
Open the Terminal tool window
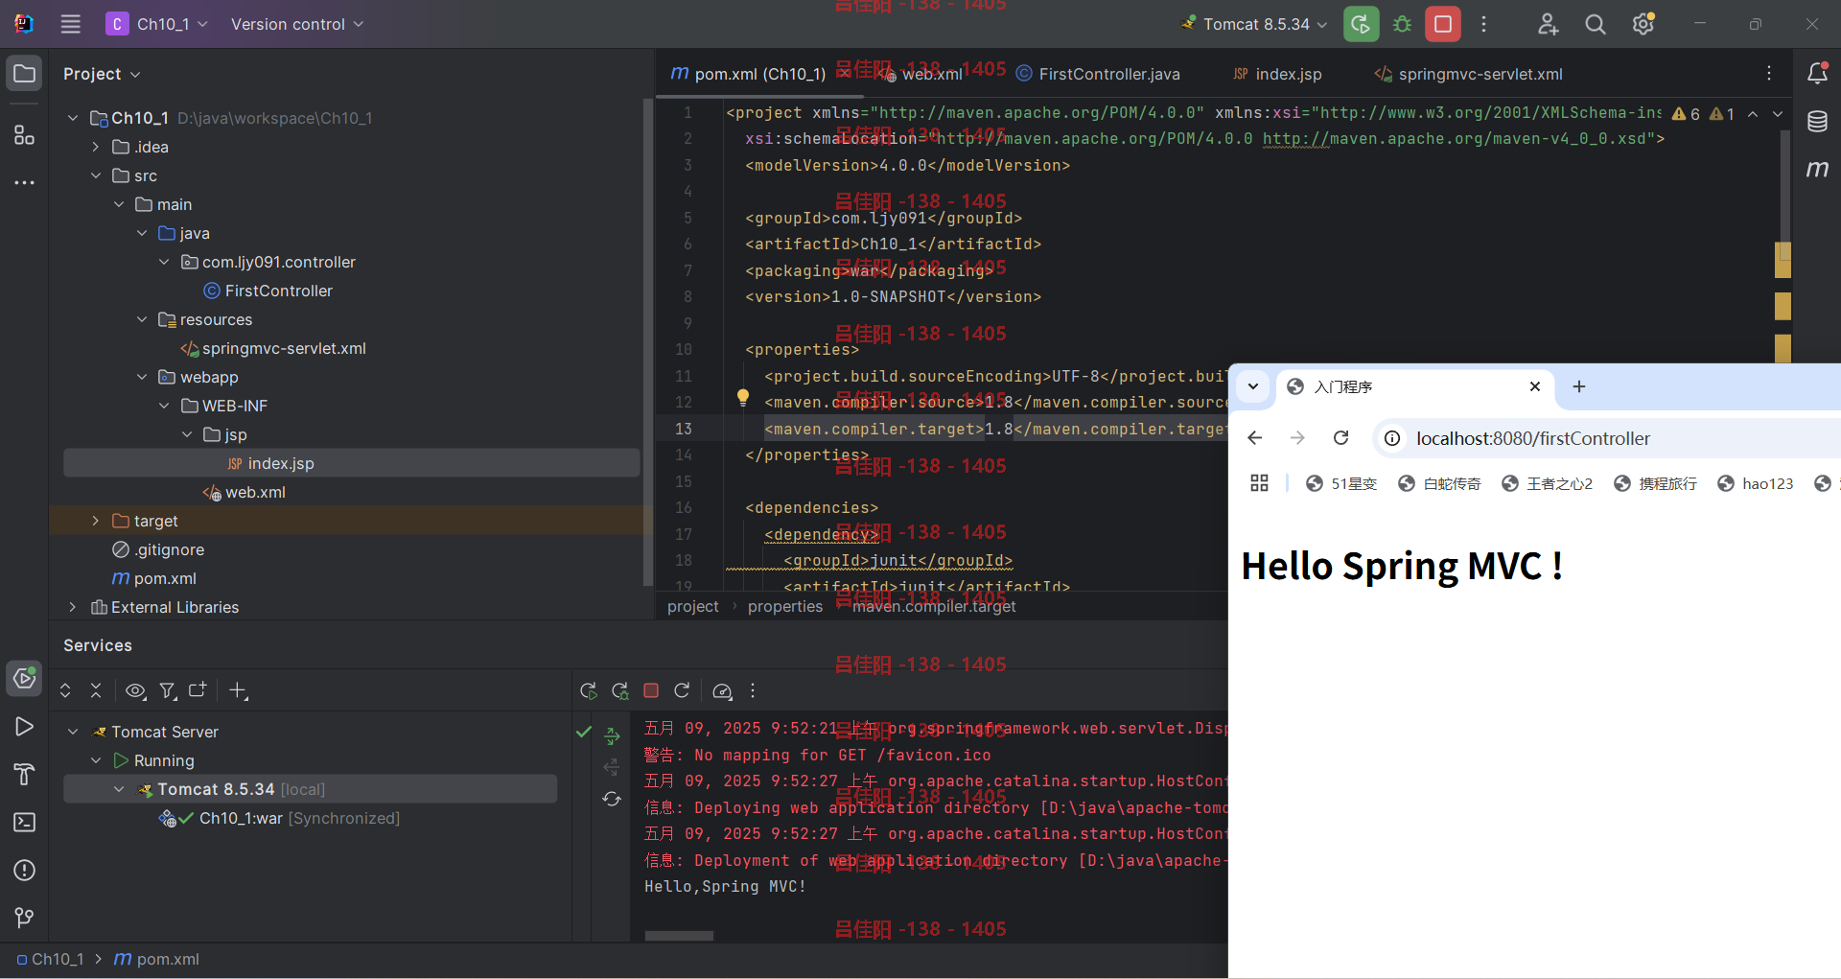(25, 822)
